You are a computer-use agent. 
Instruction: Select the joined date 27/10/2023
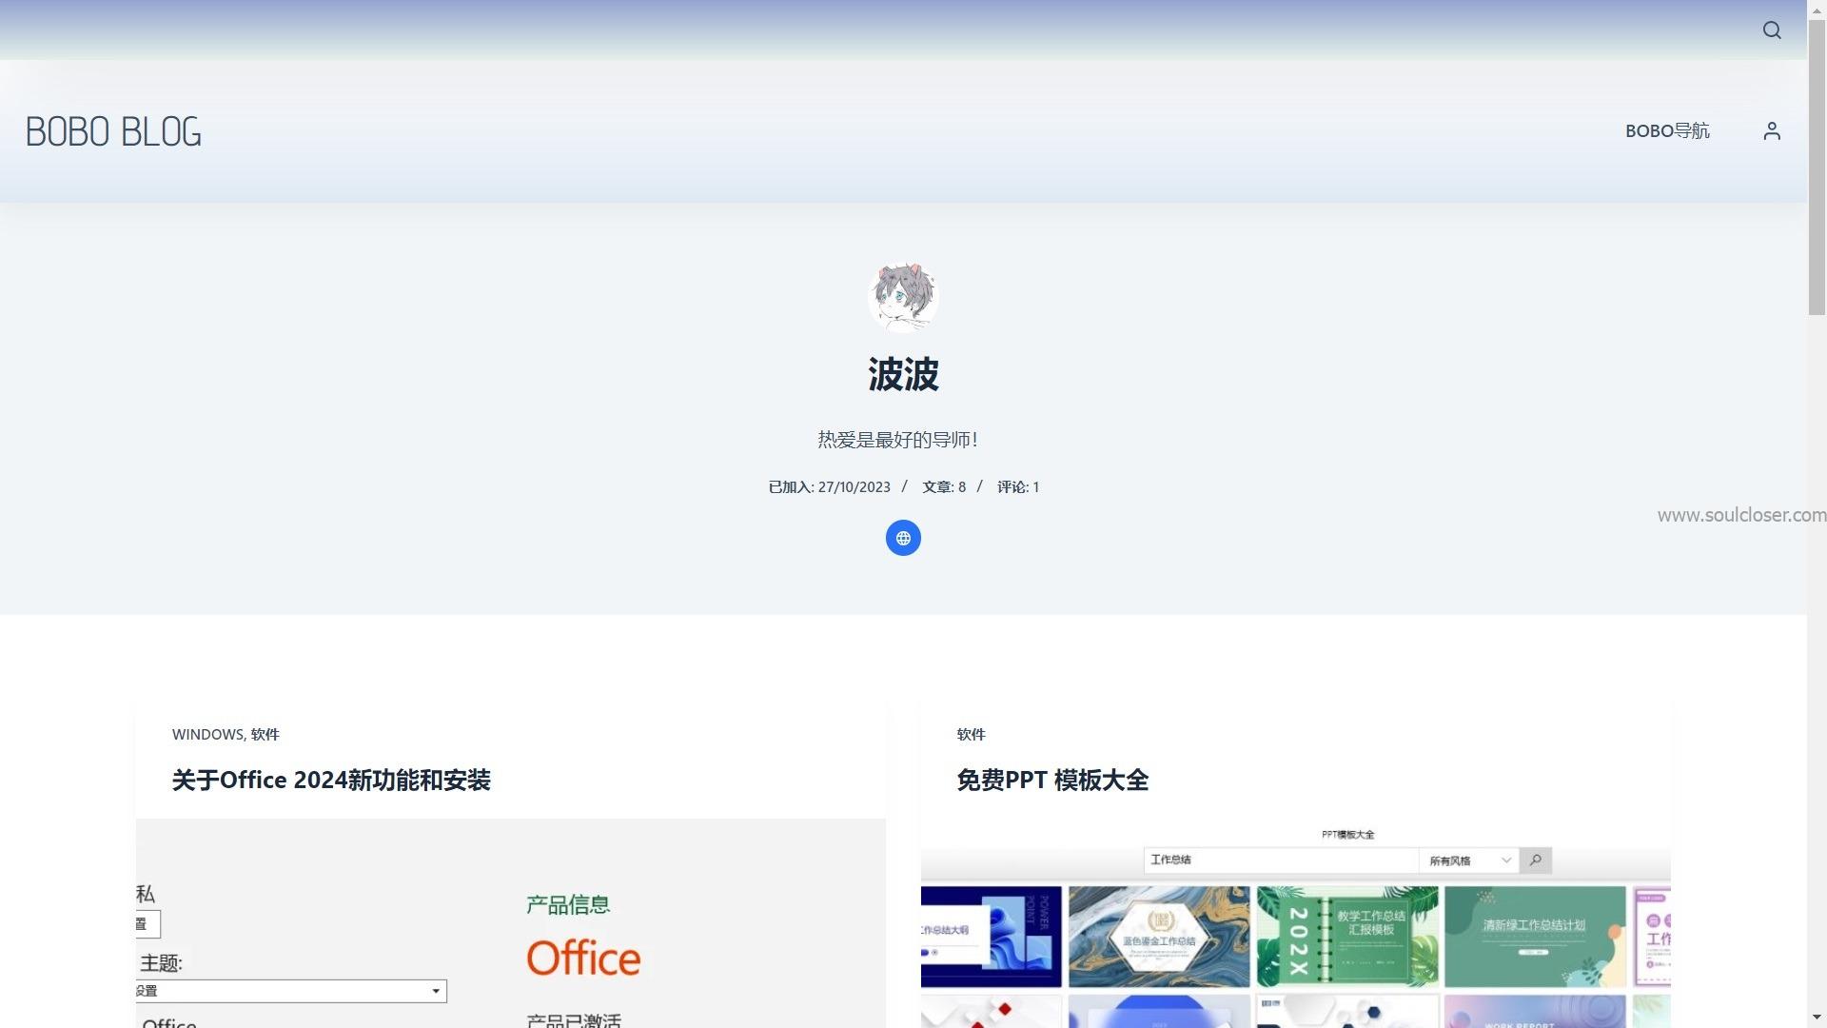point(855,486)
